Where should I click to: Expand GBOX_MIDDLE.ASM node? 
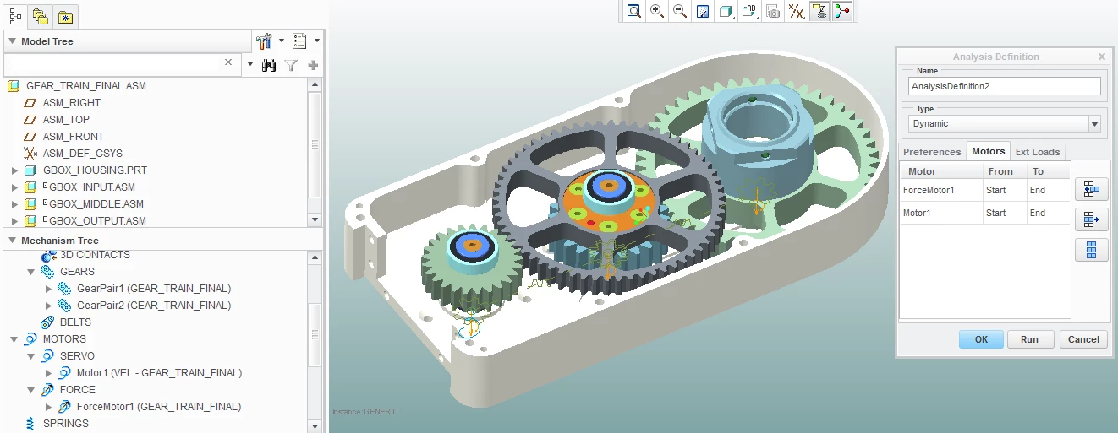coord(14,204)
